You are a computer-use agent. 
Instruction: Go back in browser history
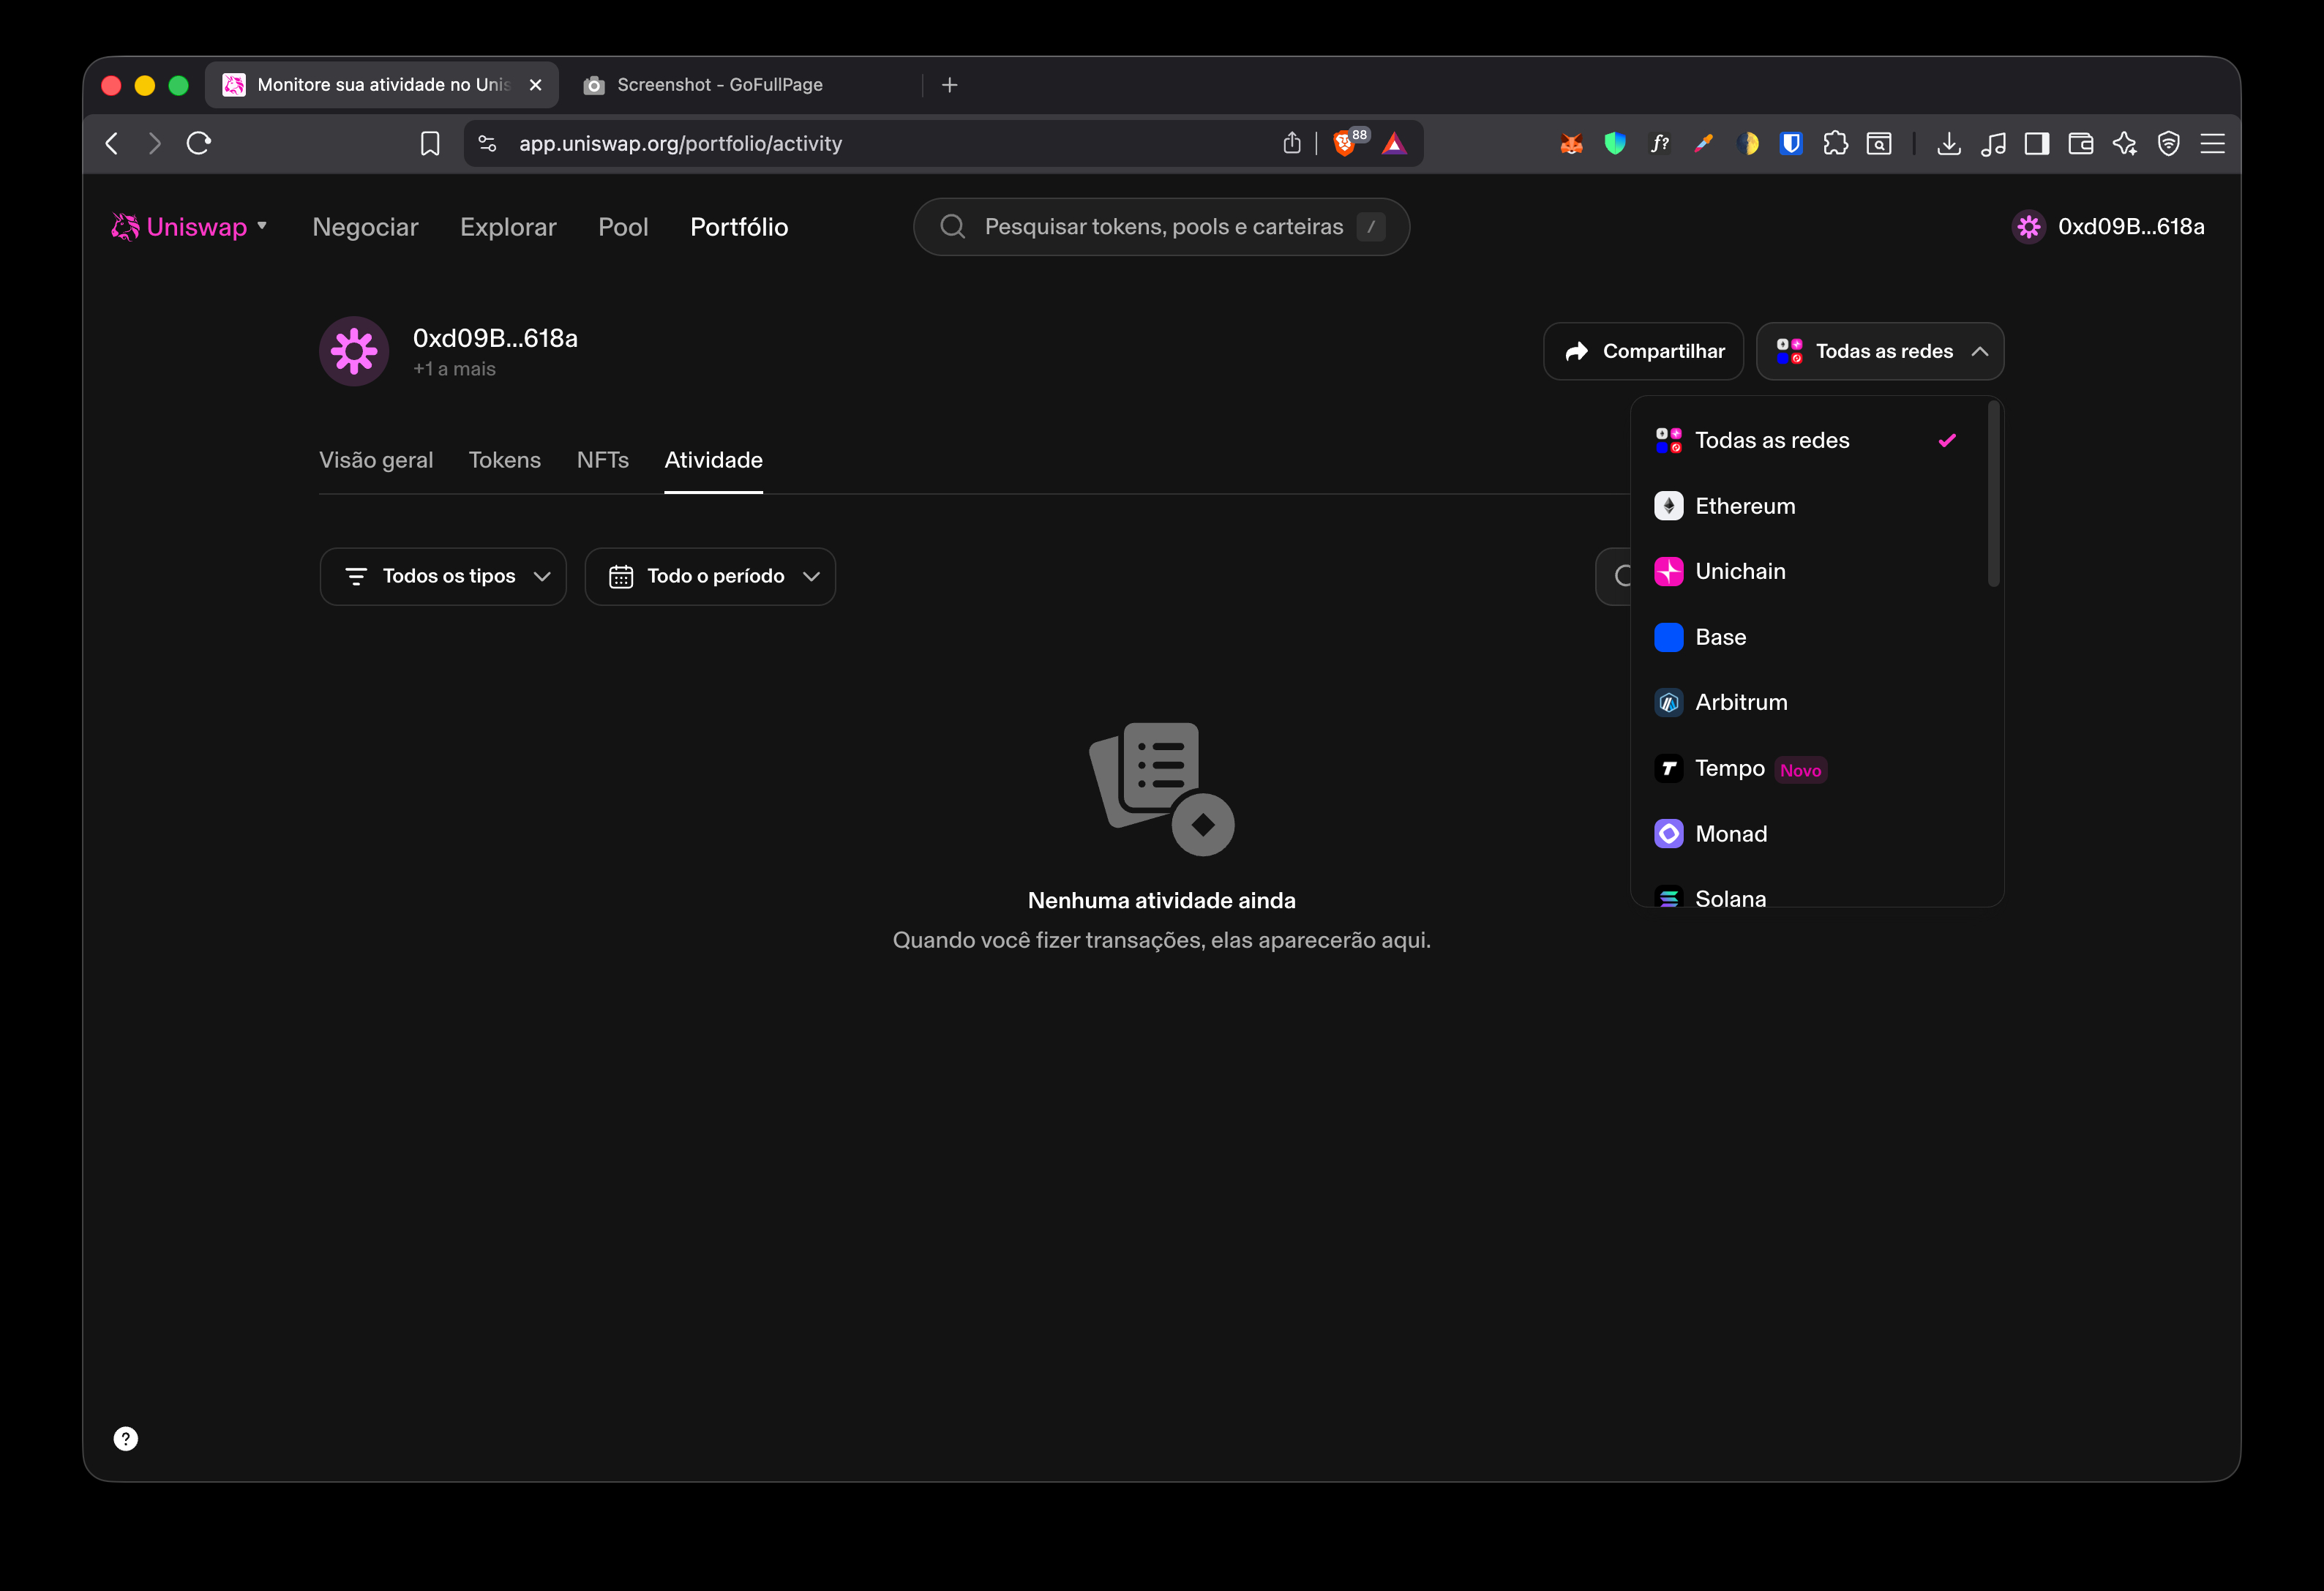tap(112, 143)
